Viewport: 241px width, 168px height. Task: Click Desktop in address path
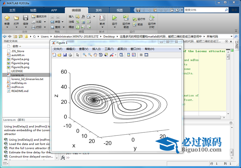109,36
